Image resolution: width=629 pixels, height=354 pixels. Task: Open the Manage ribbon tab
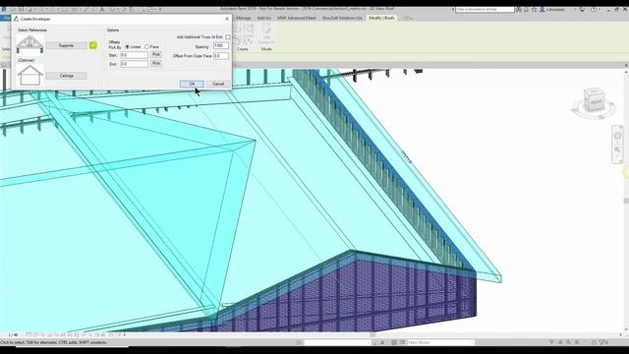click(x=243, y=18)
